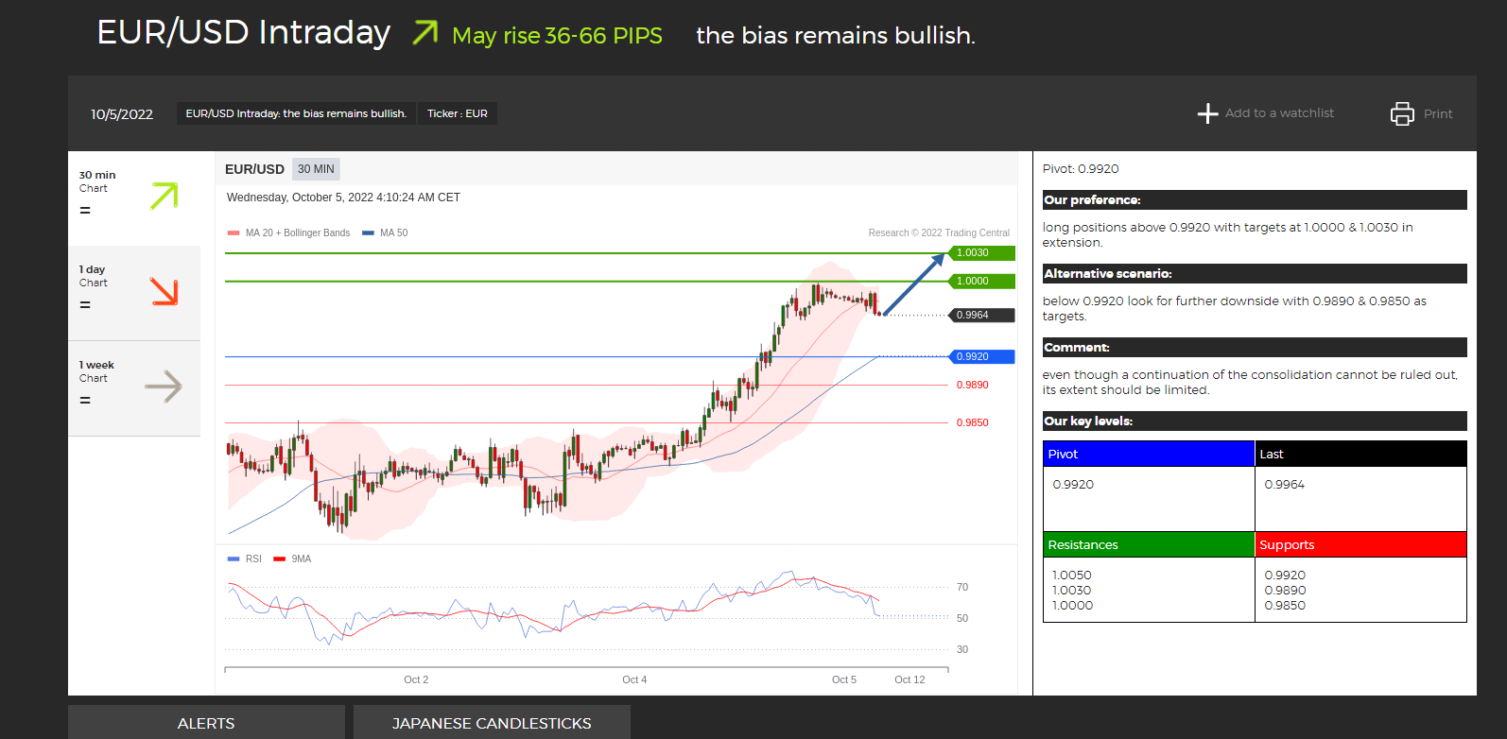Viewport: 1507px width, 739px height.
Task: Toggle MA 20 + Bollinger Bands legend
Action: pos(288,232)
